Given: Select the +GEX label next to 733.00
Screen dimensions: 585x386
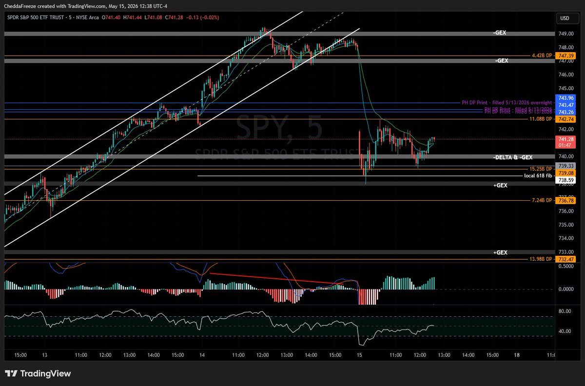Looking at the screenshot, I should (500, 252).
